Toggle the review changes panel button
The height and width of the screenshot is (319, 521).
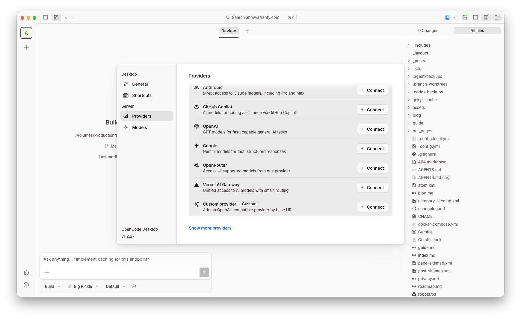pyautogui.click(x=486, y=17)
